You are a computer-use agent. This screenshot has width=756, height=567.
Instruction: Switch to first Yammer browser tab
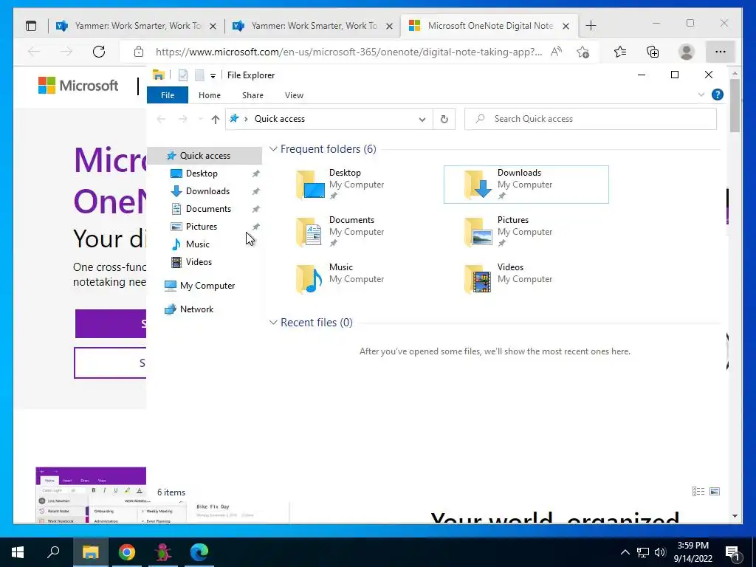pos(136,26)
